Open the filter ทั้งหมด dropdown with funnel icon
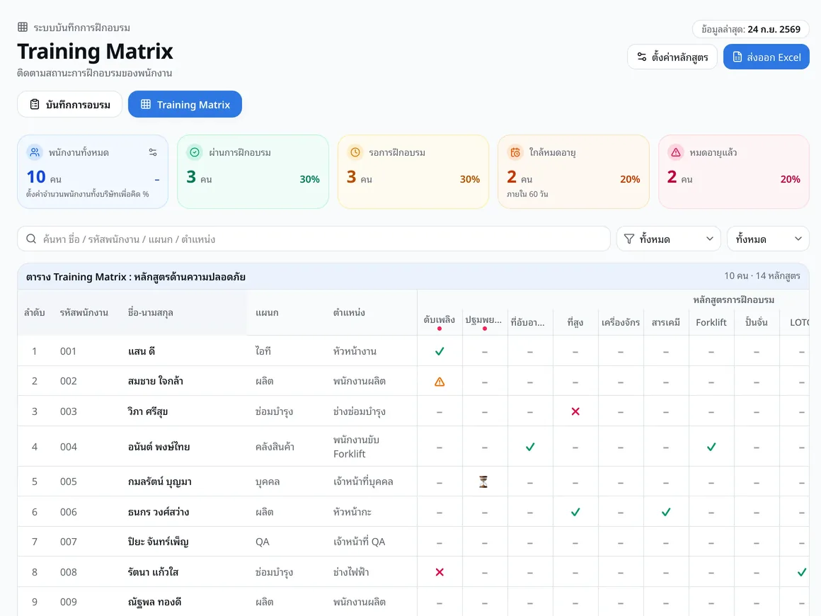The image size is (821, 616). [x=669, y=239]
